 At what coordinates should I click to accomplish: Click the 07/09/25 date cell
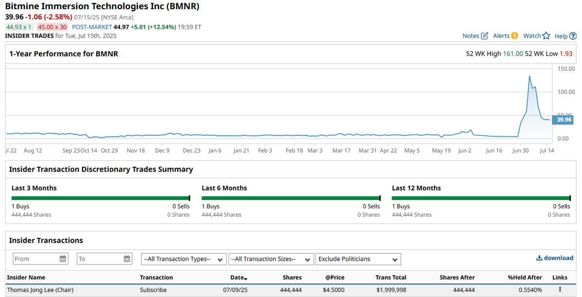click(x=235, y=290)
